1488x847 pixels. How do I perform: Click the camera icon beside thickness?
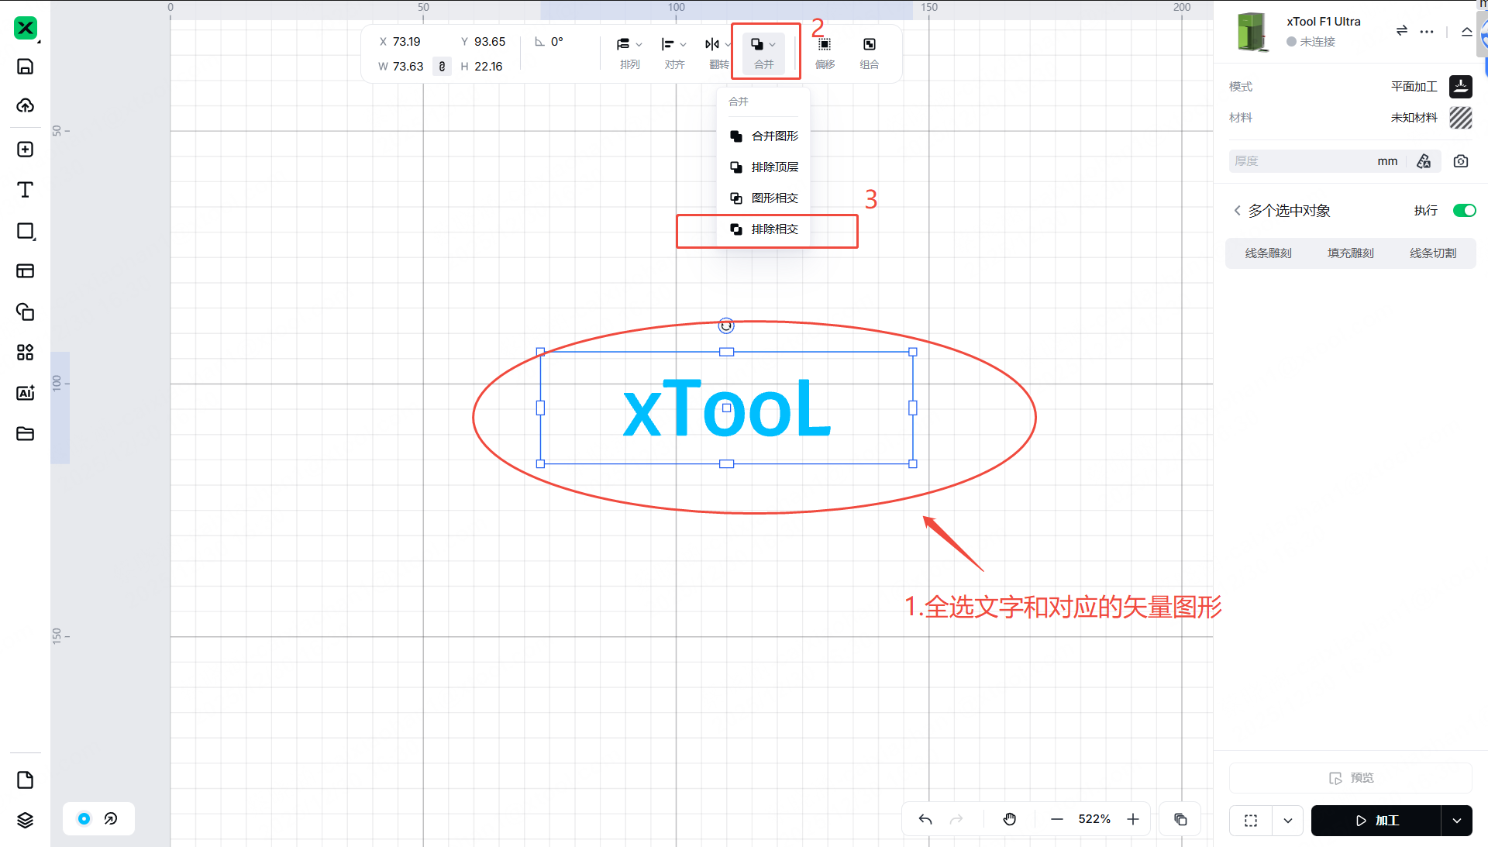[x=1460, y=161]
